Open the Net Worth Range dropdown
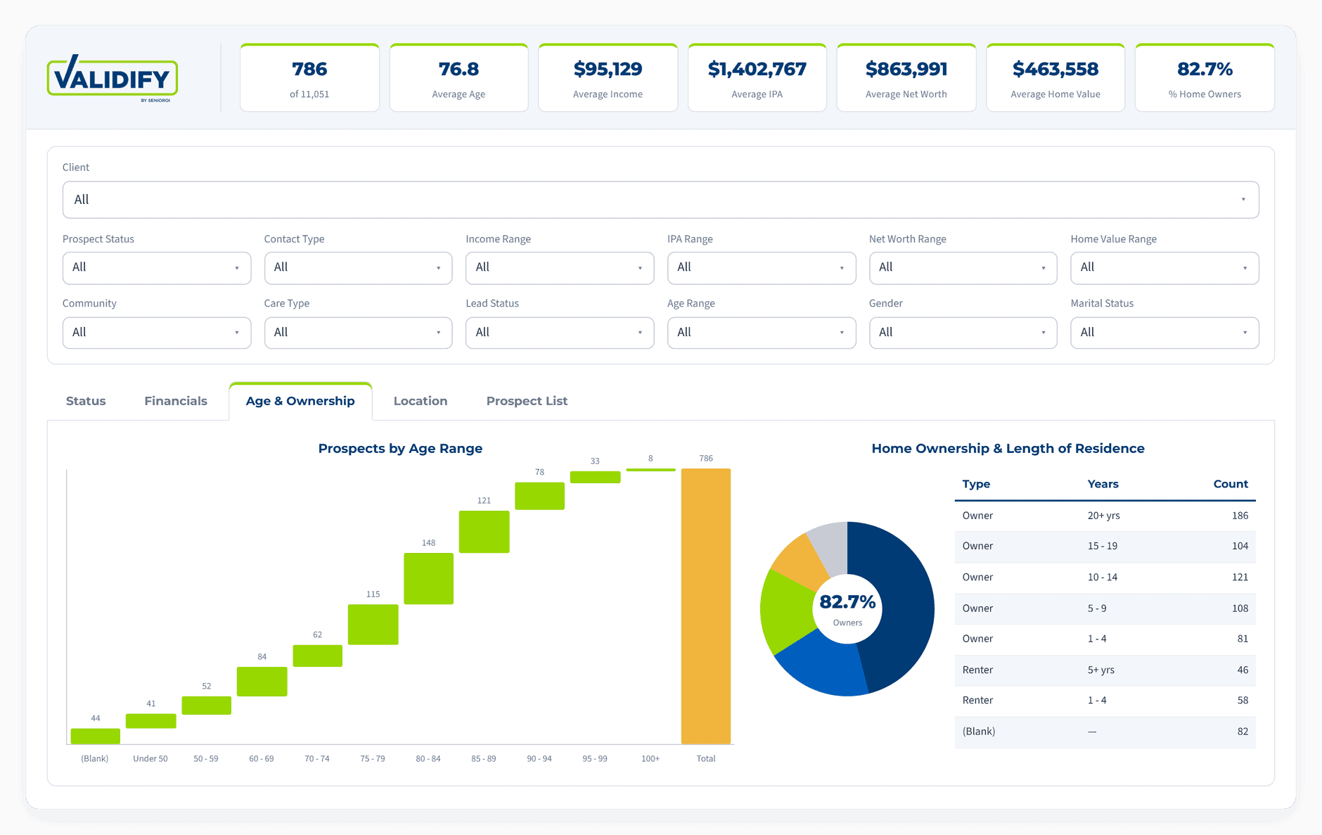 (963, 268)
